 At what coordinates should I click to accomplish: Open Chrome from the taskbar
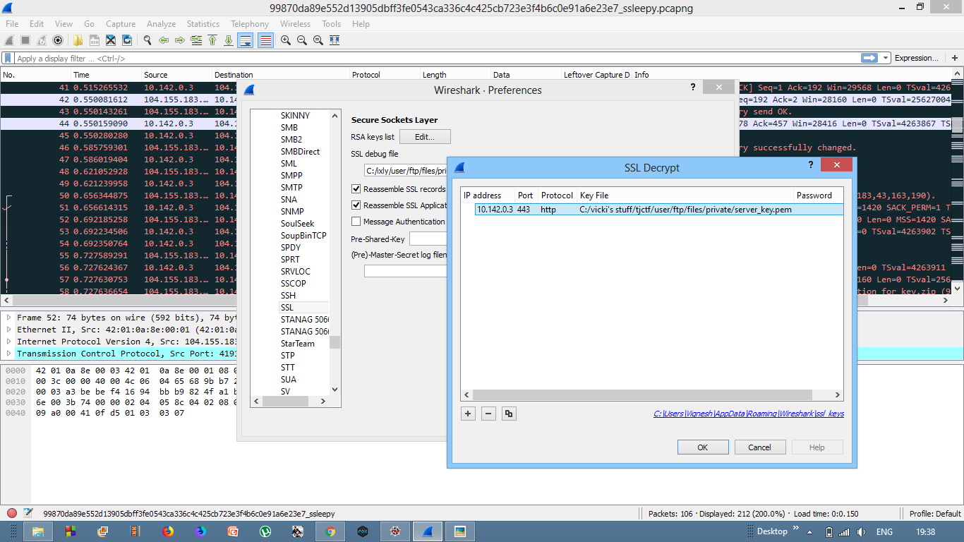coord(330,531)
